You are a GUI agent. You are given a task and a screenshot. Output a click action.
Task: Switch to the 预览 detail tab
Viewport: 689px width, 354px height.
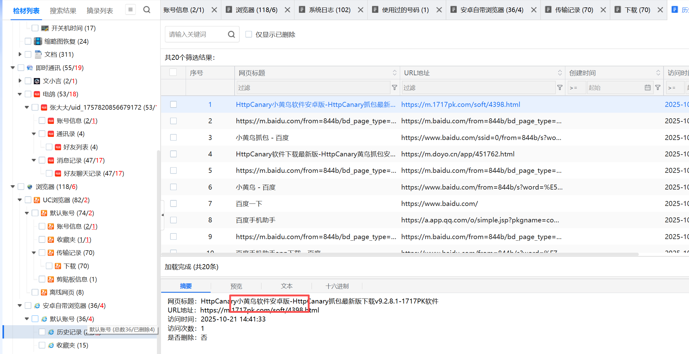pyautogui.click(x=236, y=286)
